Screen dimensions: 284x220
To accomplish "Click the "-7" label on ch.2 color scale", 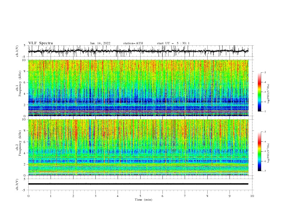I will pyautogui.click(x=264, y=171).
